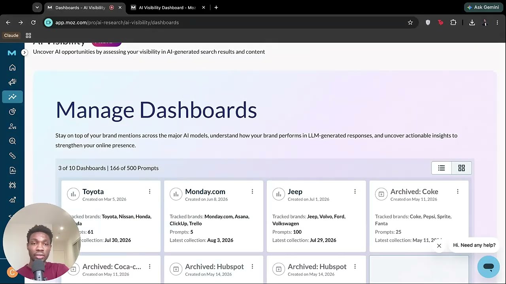Click the '3 of 10 Dashboards | 166 of 500 Prompts' text

[108, 168]
